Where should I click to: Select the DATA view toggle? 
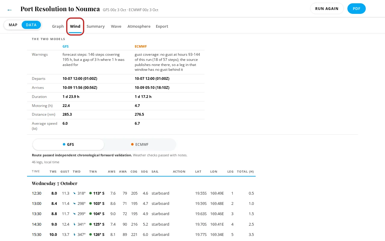pyautogui.click(x=31, y=25)
